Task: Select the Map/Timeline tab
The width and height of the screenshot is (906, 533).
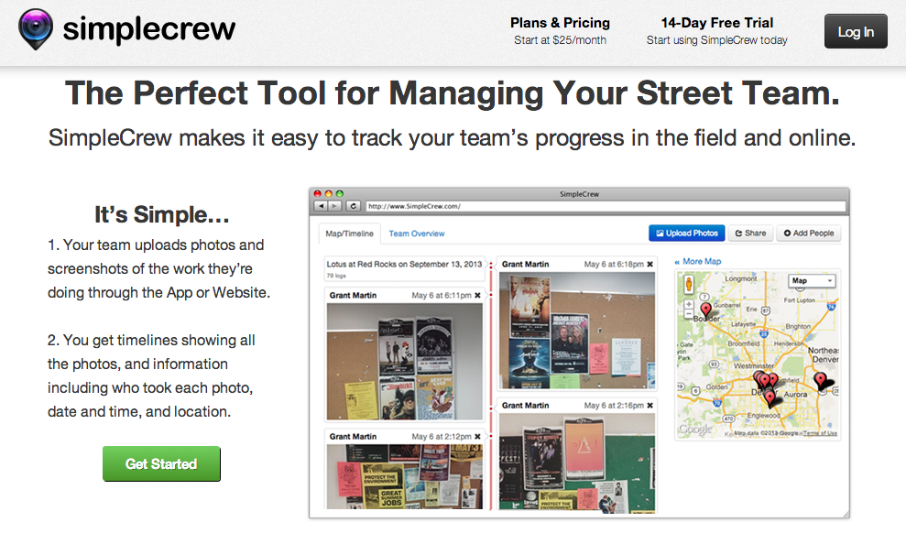Action: pyautogui.click(x=349, y=234)
